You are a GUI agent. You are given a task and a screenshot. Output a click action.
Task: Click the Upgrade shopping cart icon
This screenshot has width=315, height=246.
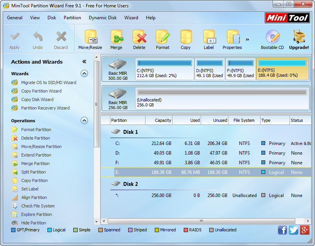tap(299, 37)
